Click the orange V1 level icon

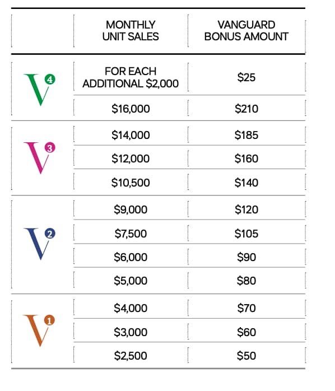(x=39, y=331)
